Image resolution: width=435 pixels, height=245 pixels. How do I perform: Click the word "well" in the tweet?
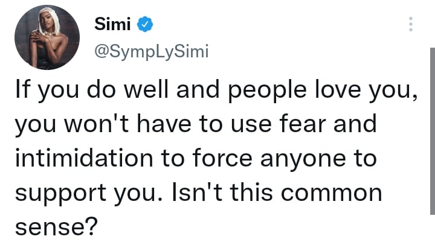[146, 90]
